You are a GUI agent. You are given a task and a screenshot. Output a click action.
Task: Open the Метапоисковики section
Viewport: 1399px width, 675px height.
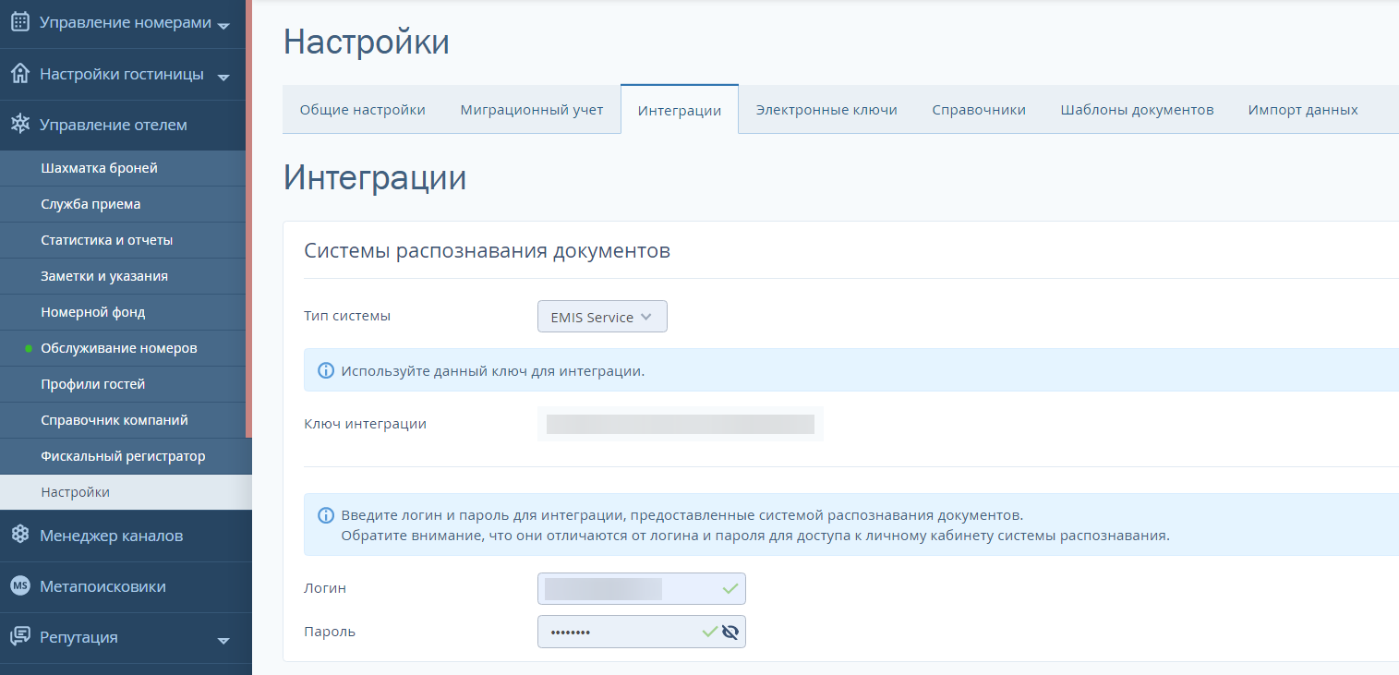[126, 586]
